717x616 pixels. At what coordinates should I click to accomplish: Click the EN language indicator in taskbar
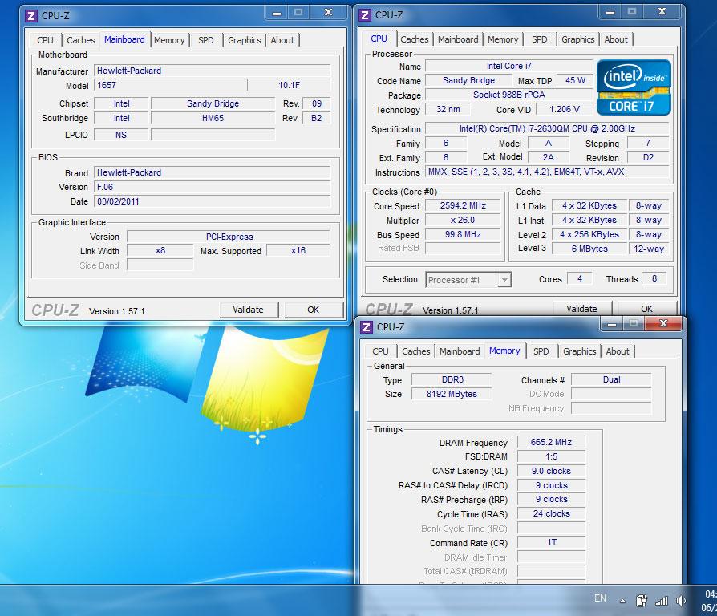click(600, 598)
